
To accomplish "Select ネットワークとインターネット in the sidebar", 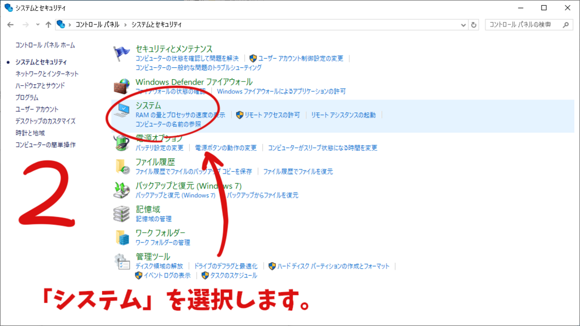I will [x=47, y=73].
